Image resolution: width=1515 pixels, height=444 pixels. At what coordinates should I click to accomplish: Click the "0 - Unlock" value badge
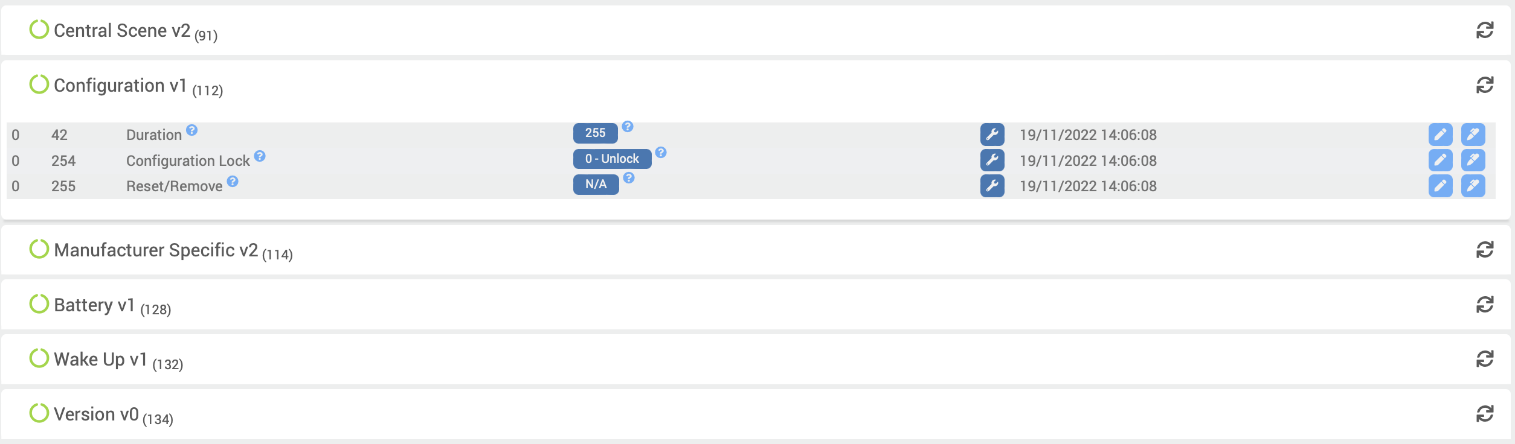click(x=612, y=159)
